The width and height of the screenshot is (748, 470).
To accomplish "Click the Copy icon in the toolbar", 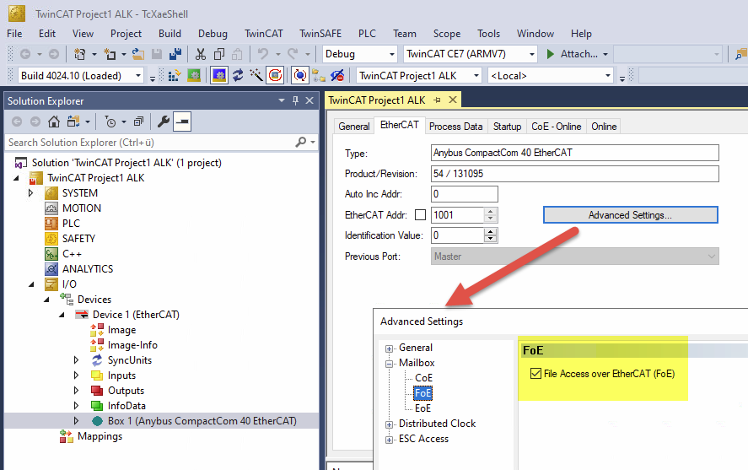I will [219, 54].
